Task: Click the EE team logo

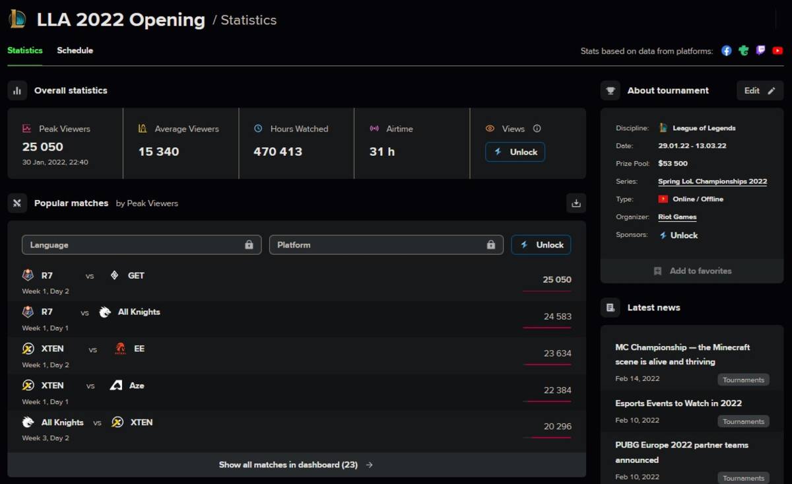Action: 120,349
